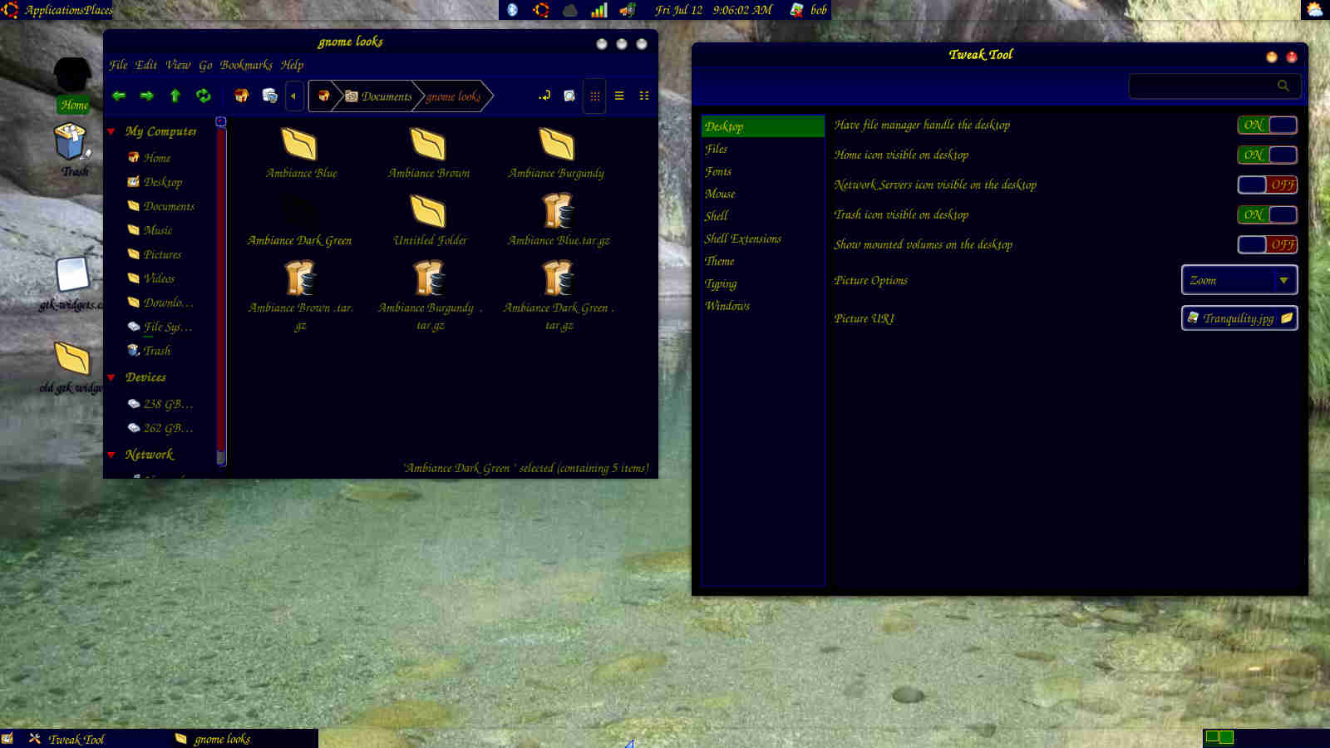Viewport: 1330px width, 748px height.
Task: Click the Tweak Tool search field
Action: pos(1214,86)
